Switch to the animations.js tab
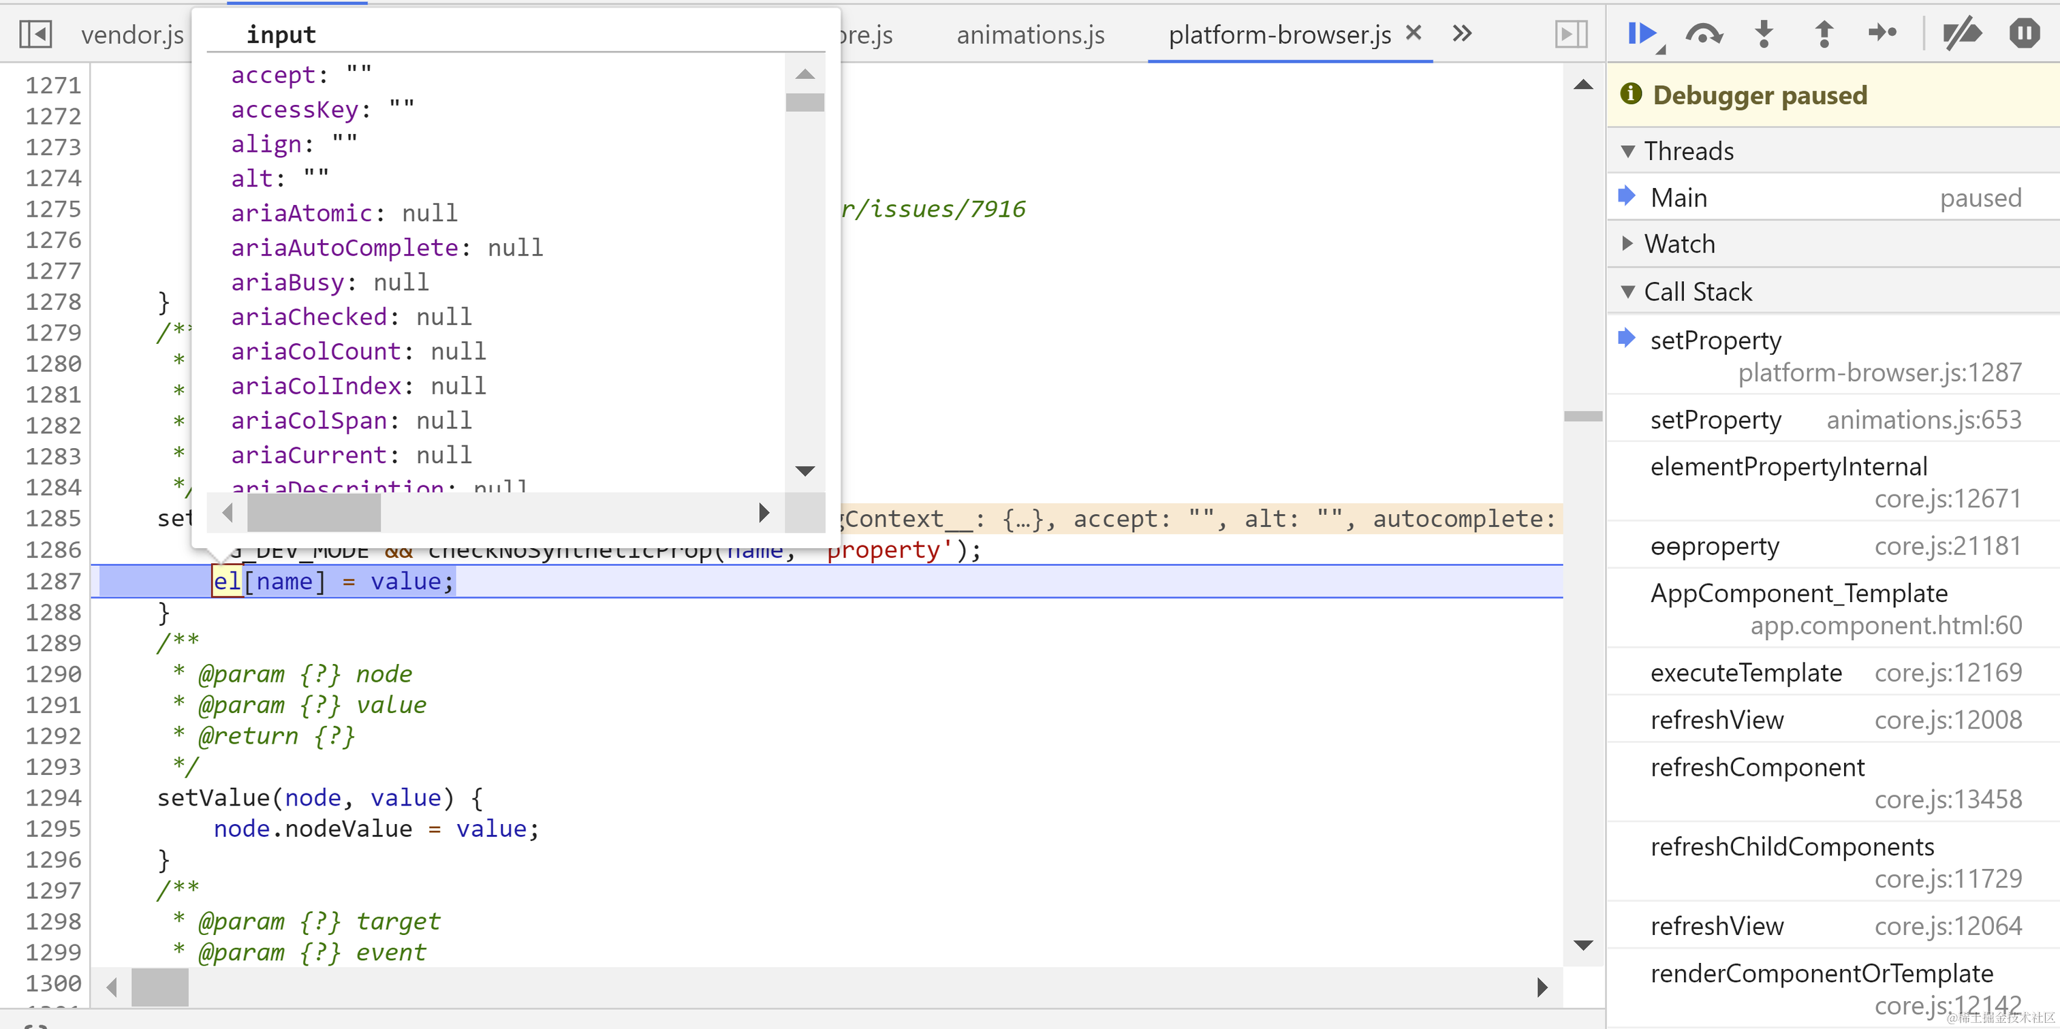The height and width of the screenshot is (1029, 2060). pos(1030,34)
